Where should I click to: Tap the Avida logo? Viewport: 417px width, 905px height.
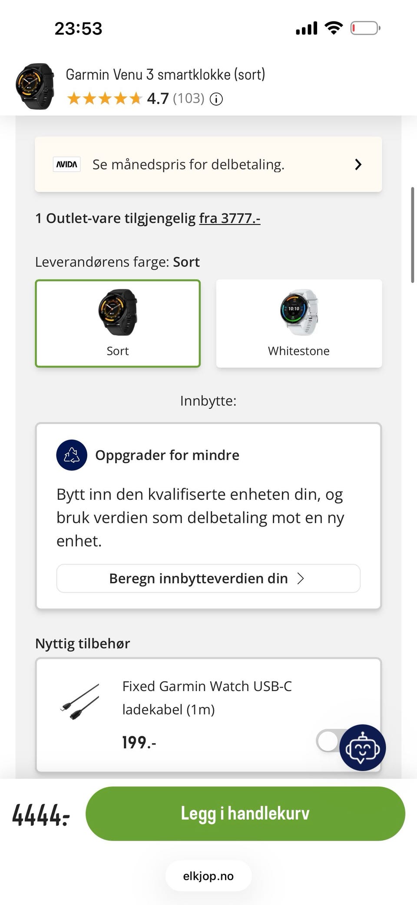(x=67, y=164)
